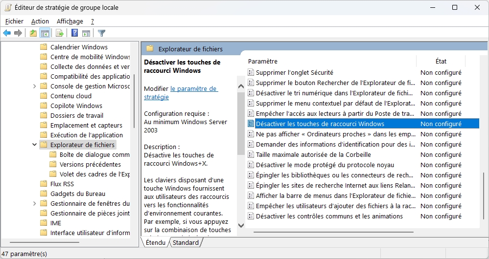Select Ne pas afficher Ordinateurs proches setting
The image size is (489, 259).
coord(336,134)
